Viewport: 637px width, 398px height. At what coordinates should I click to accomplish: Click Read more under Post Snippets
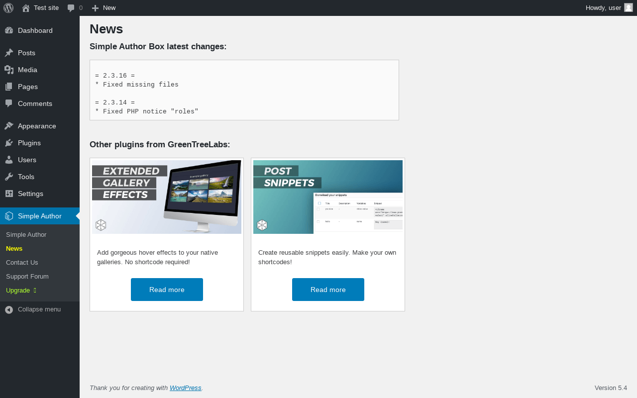(328, 290)
